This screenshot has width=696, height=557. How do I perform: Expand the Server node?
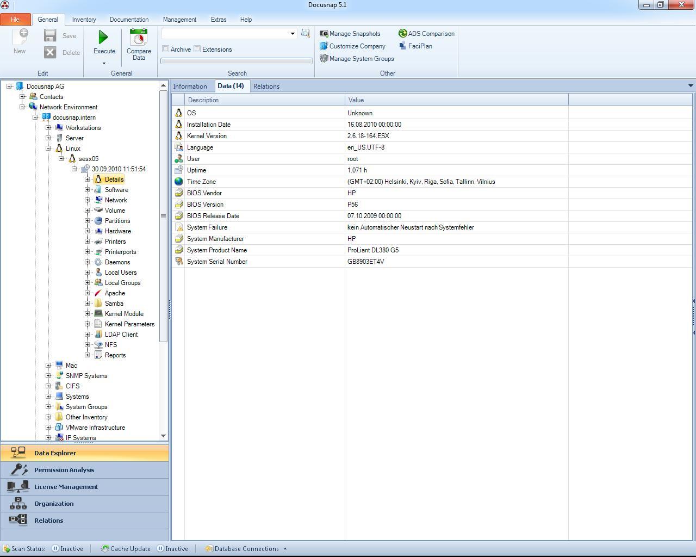coord(48,138)
